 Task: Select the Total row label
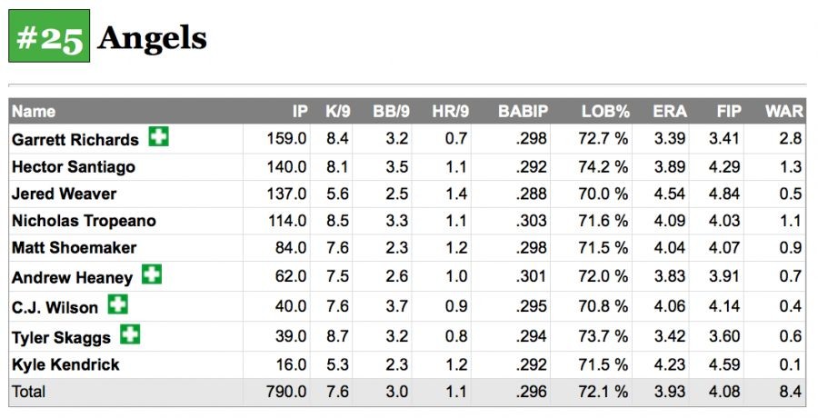click(28, 393)
